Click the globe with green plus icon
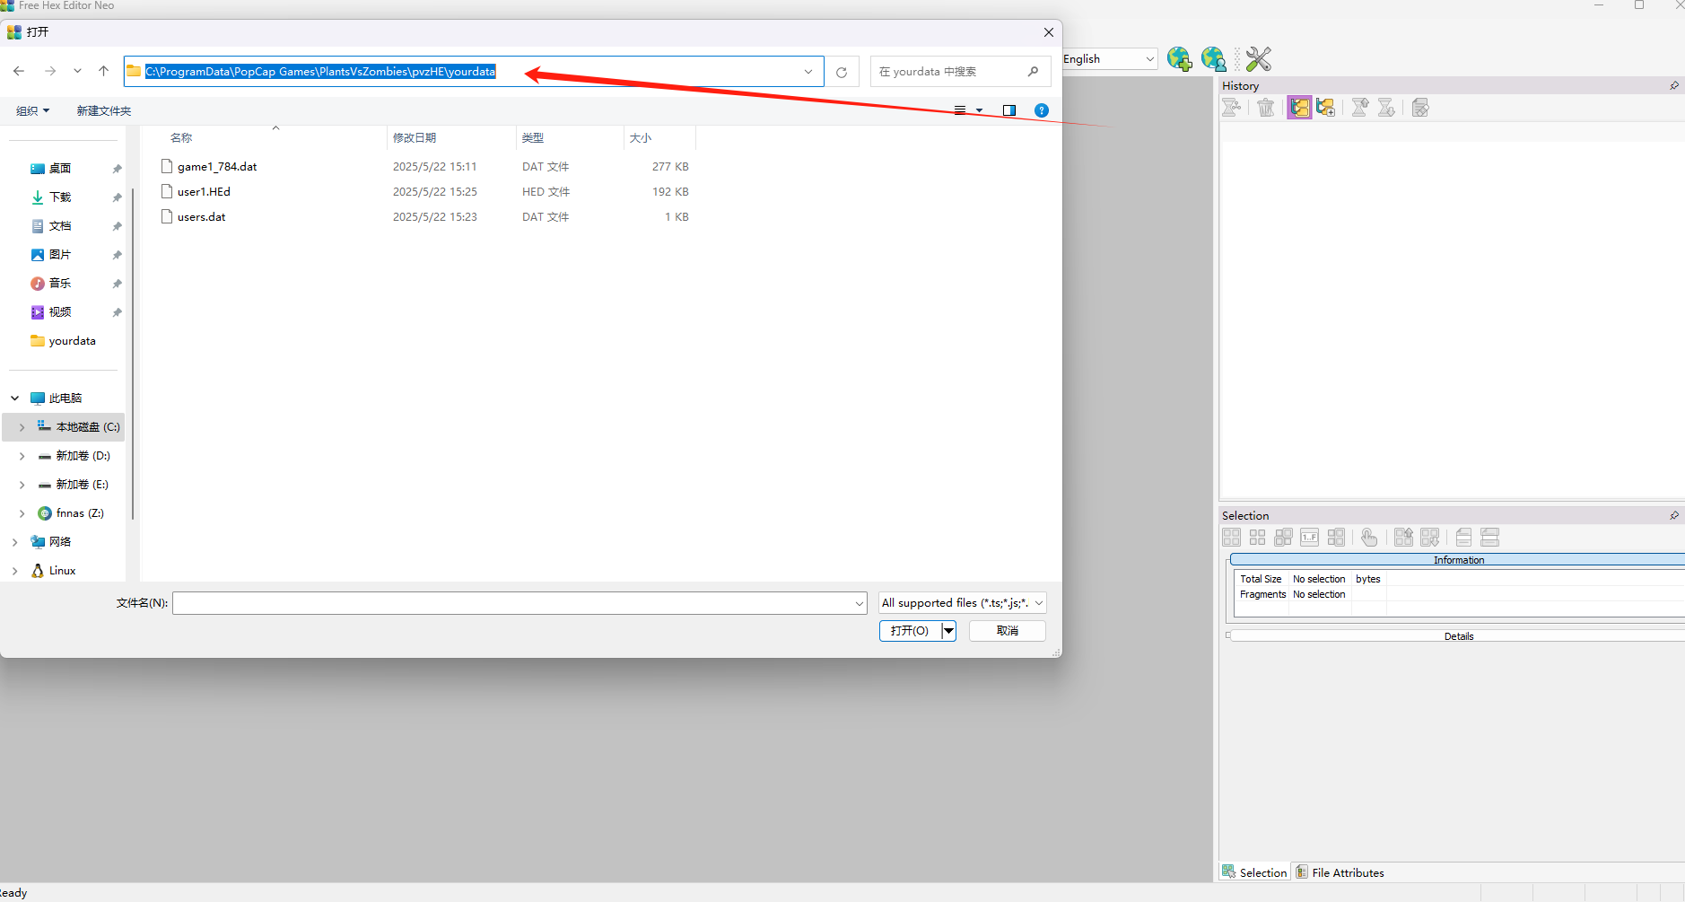1685x902 pixels. (1179, 59)
